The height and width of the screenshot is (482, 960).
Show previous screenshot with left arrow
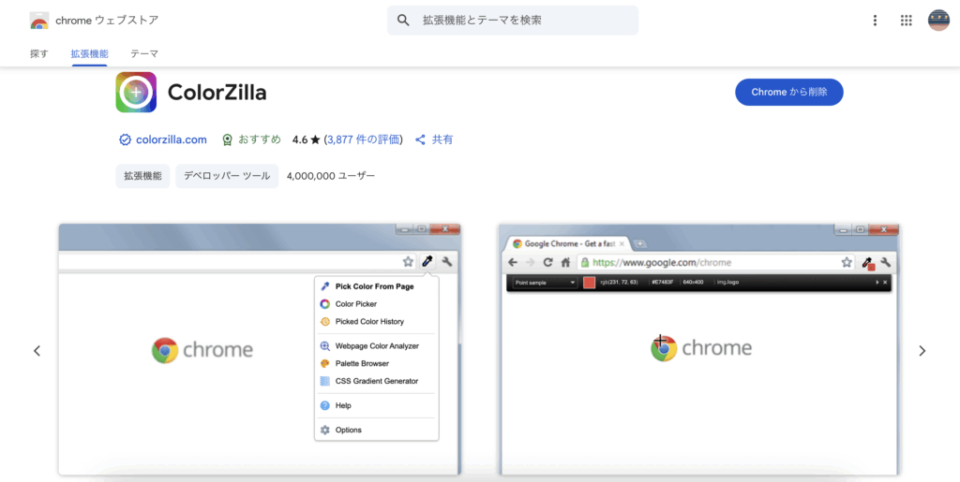pyautogui.click(x=37, y=351)
